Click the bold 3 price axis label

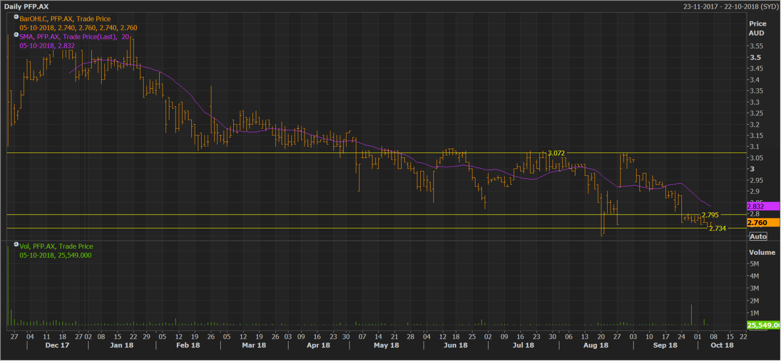tap(752, 169)
